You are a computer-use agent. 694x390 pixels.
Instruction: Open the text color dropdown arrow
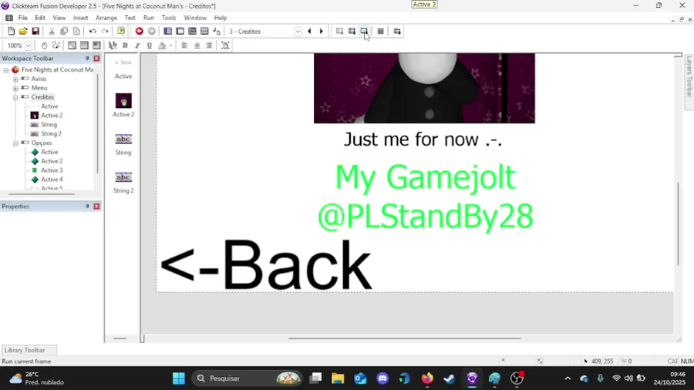pyautogui.click(x=170, y=45)
